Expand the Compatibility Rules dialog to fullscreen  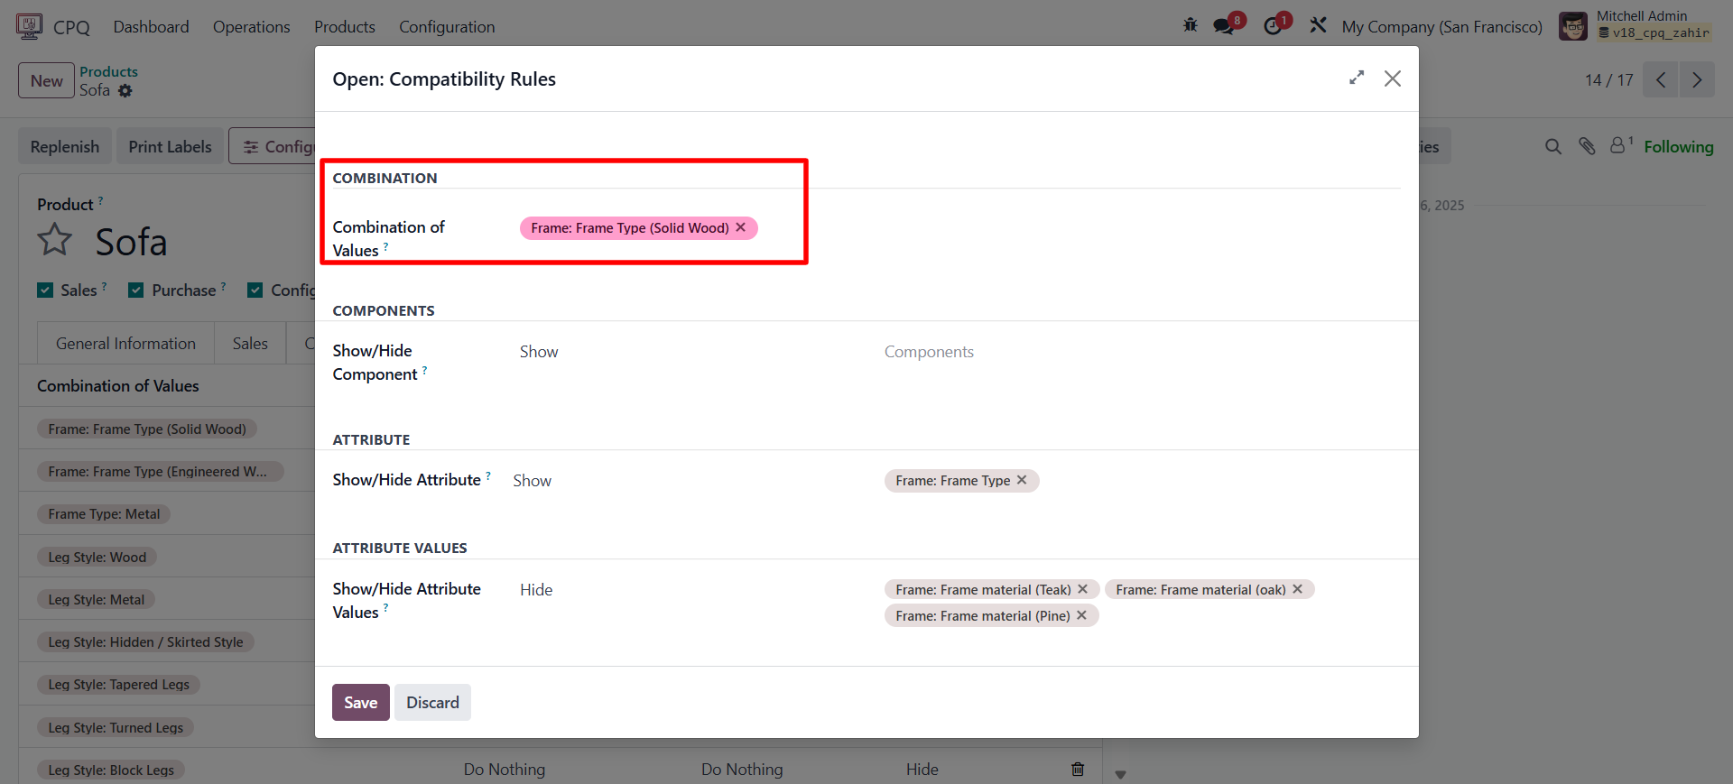click(x=1356, y=78)
